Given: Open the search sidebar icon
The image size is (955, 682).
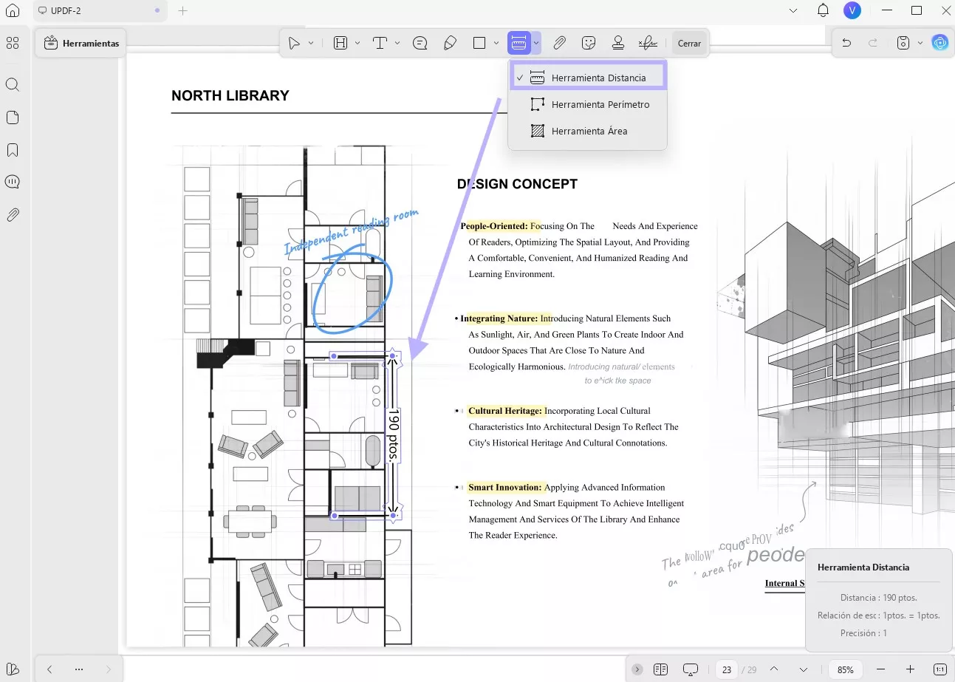Looking at the screenshot, I should coord(13,85).
